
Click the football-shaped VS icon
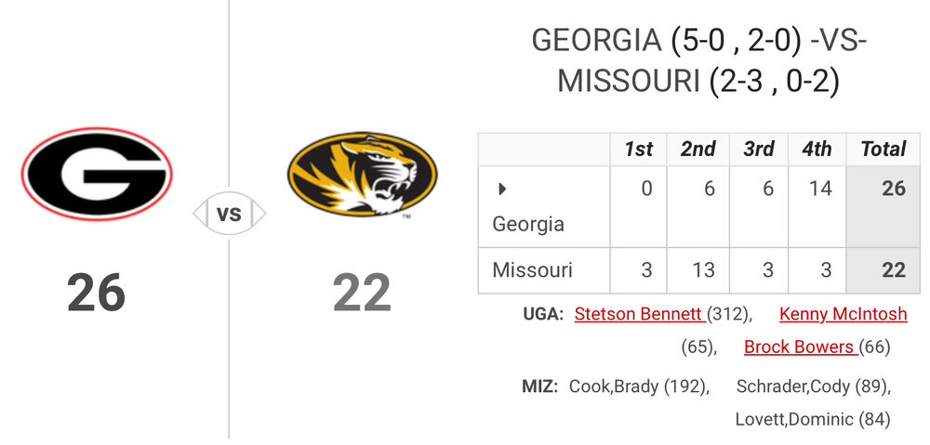pos(229,215)
